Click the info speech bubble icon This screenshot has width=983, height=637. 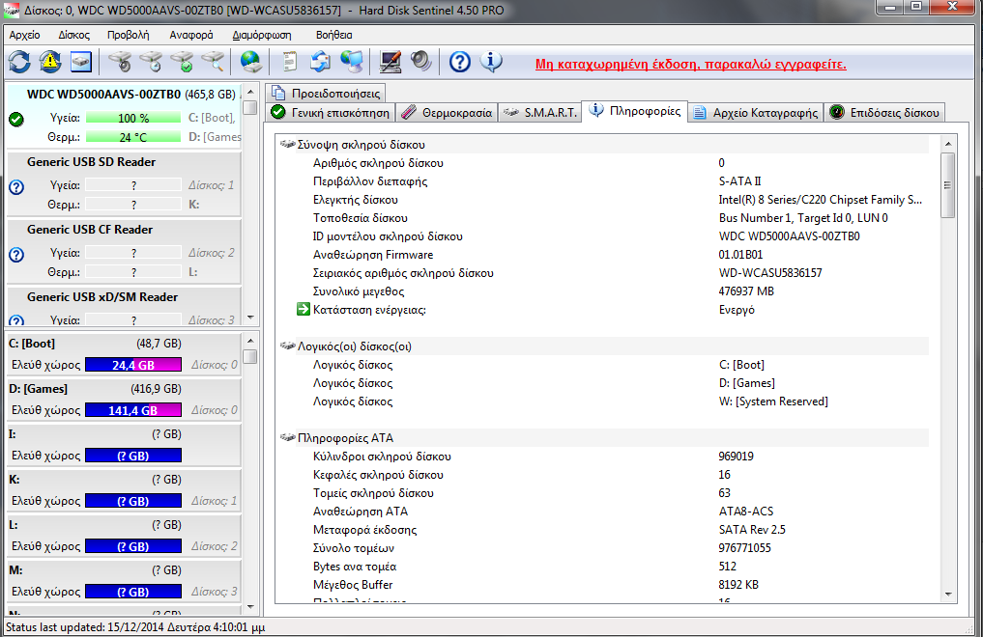pyautogui.click(x=491, y=62)
